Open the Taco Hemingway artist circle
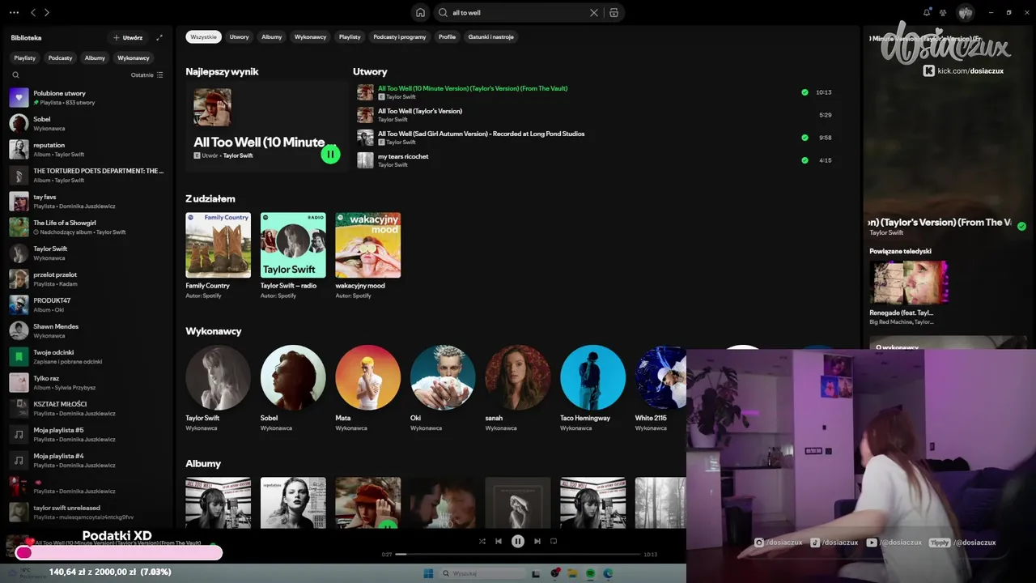 (x=592, y=377)
